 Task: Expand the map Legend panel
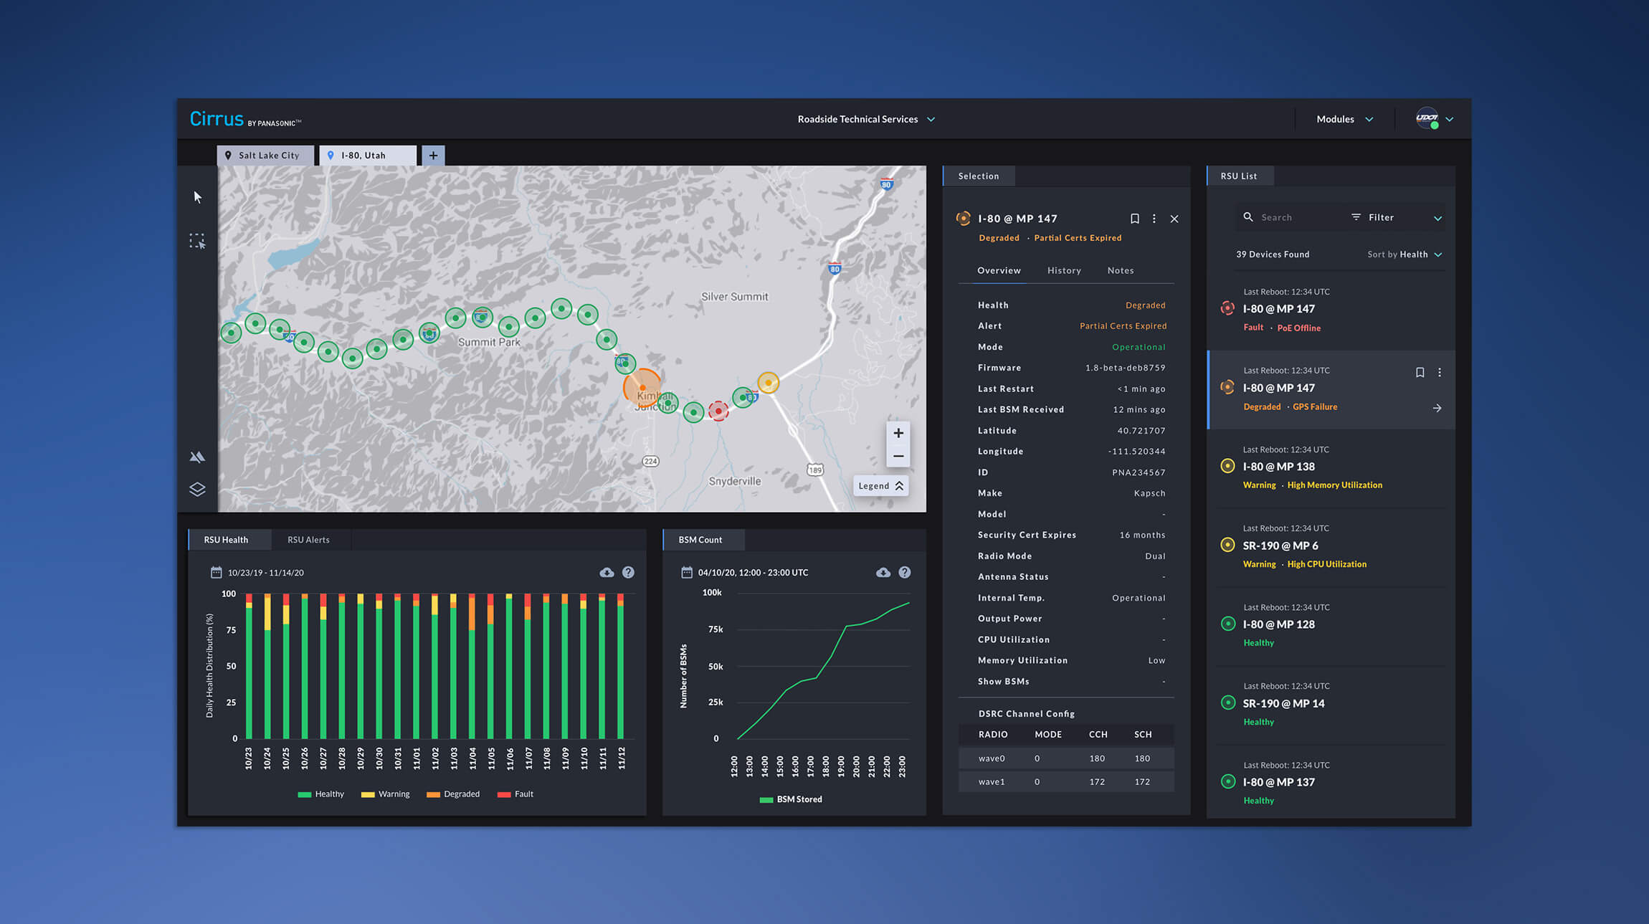tap(880, 486)
